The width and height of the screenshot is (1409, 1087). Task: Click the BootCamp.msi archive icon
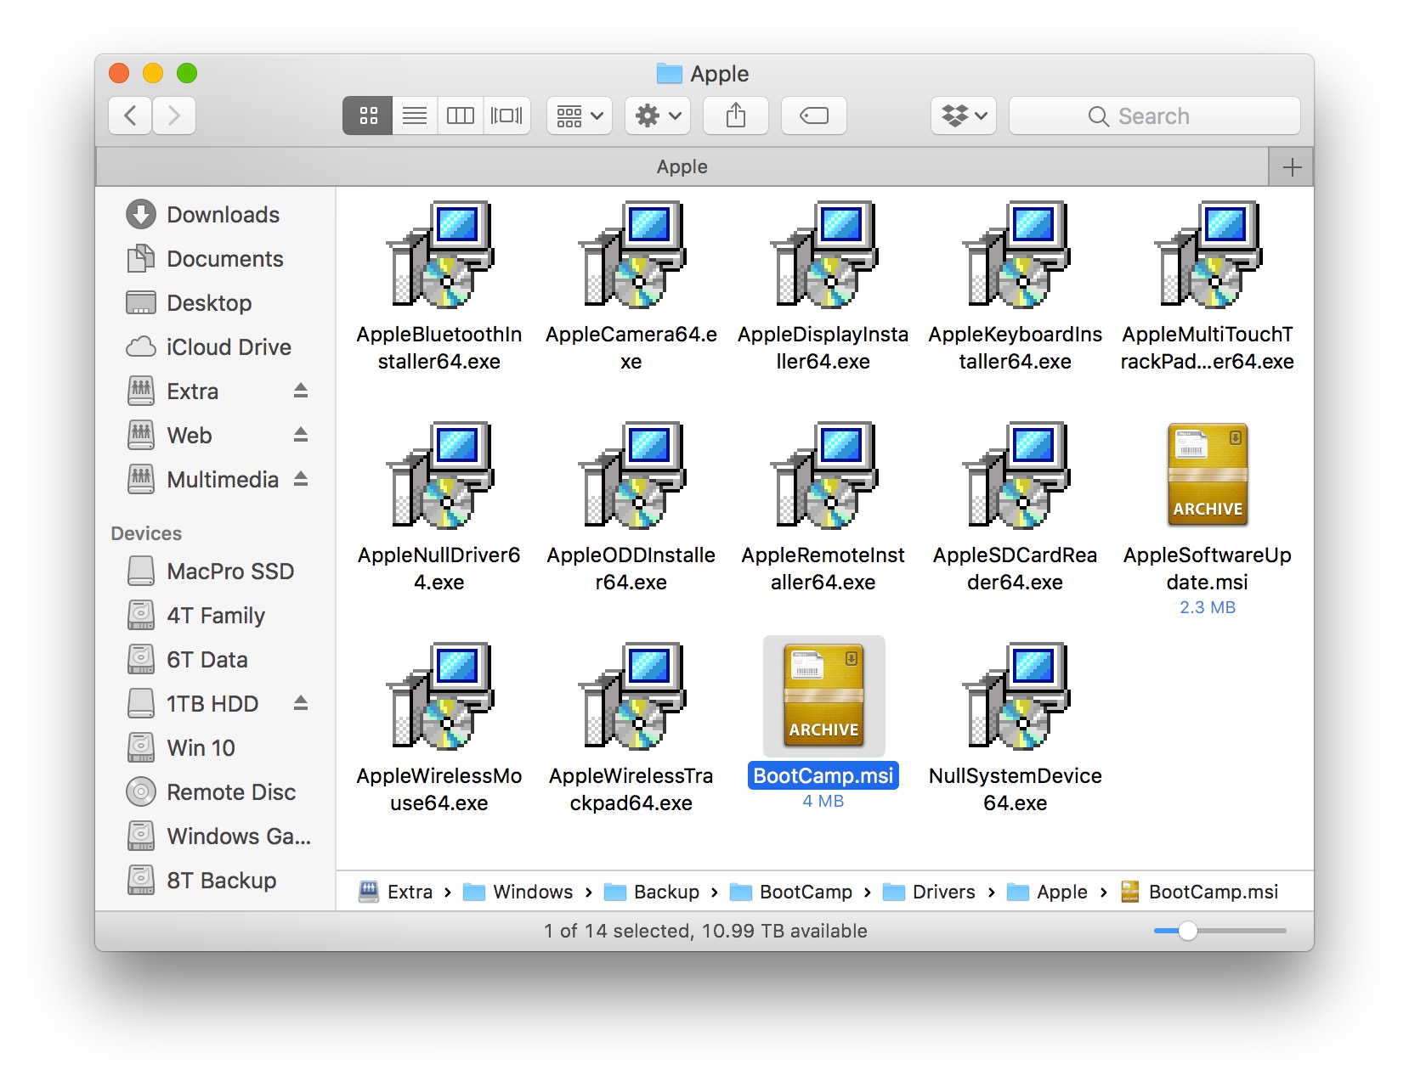click(823, 696)
